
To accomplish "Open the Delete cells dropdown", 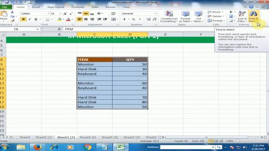I will point(216,16).
